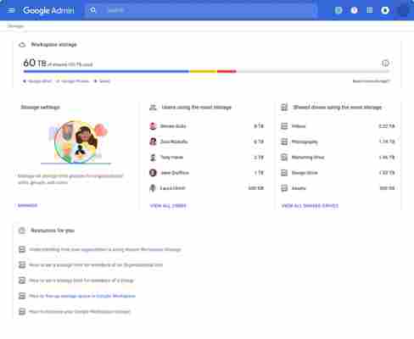This screenshot has width=414, height=339.
Task: Open Manage link under Storage settings
Action: tap(27, 205)
